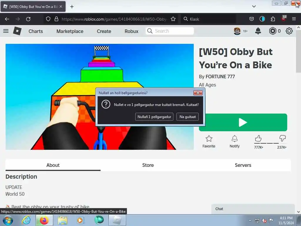This screenshot has height=226, width=301.
Task: Dislike the game with thumbs down
Action: (x=282, y=138)
